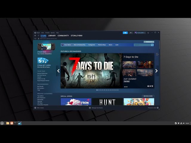
Task: Open the Survival Horror tag link
Action: (x=42, y=75)
